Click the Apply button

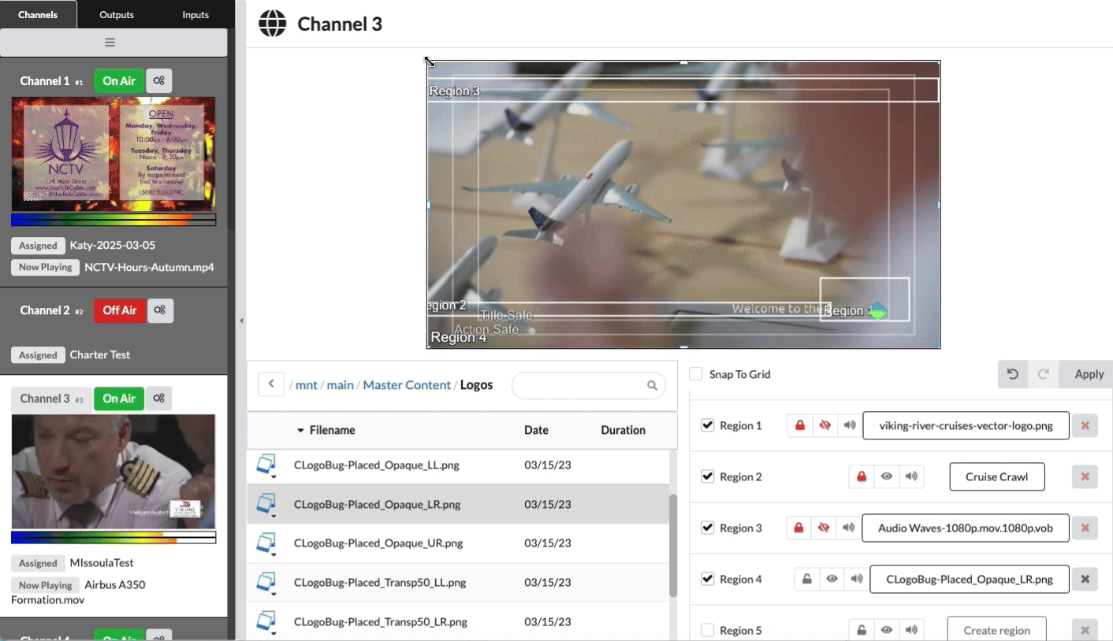pos(1089,374)
